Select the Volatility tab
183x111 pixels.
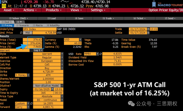pyautogui.click(x=53, y=25)
